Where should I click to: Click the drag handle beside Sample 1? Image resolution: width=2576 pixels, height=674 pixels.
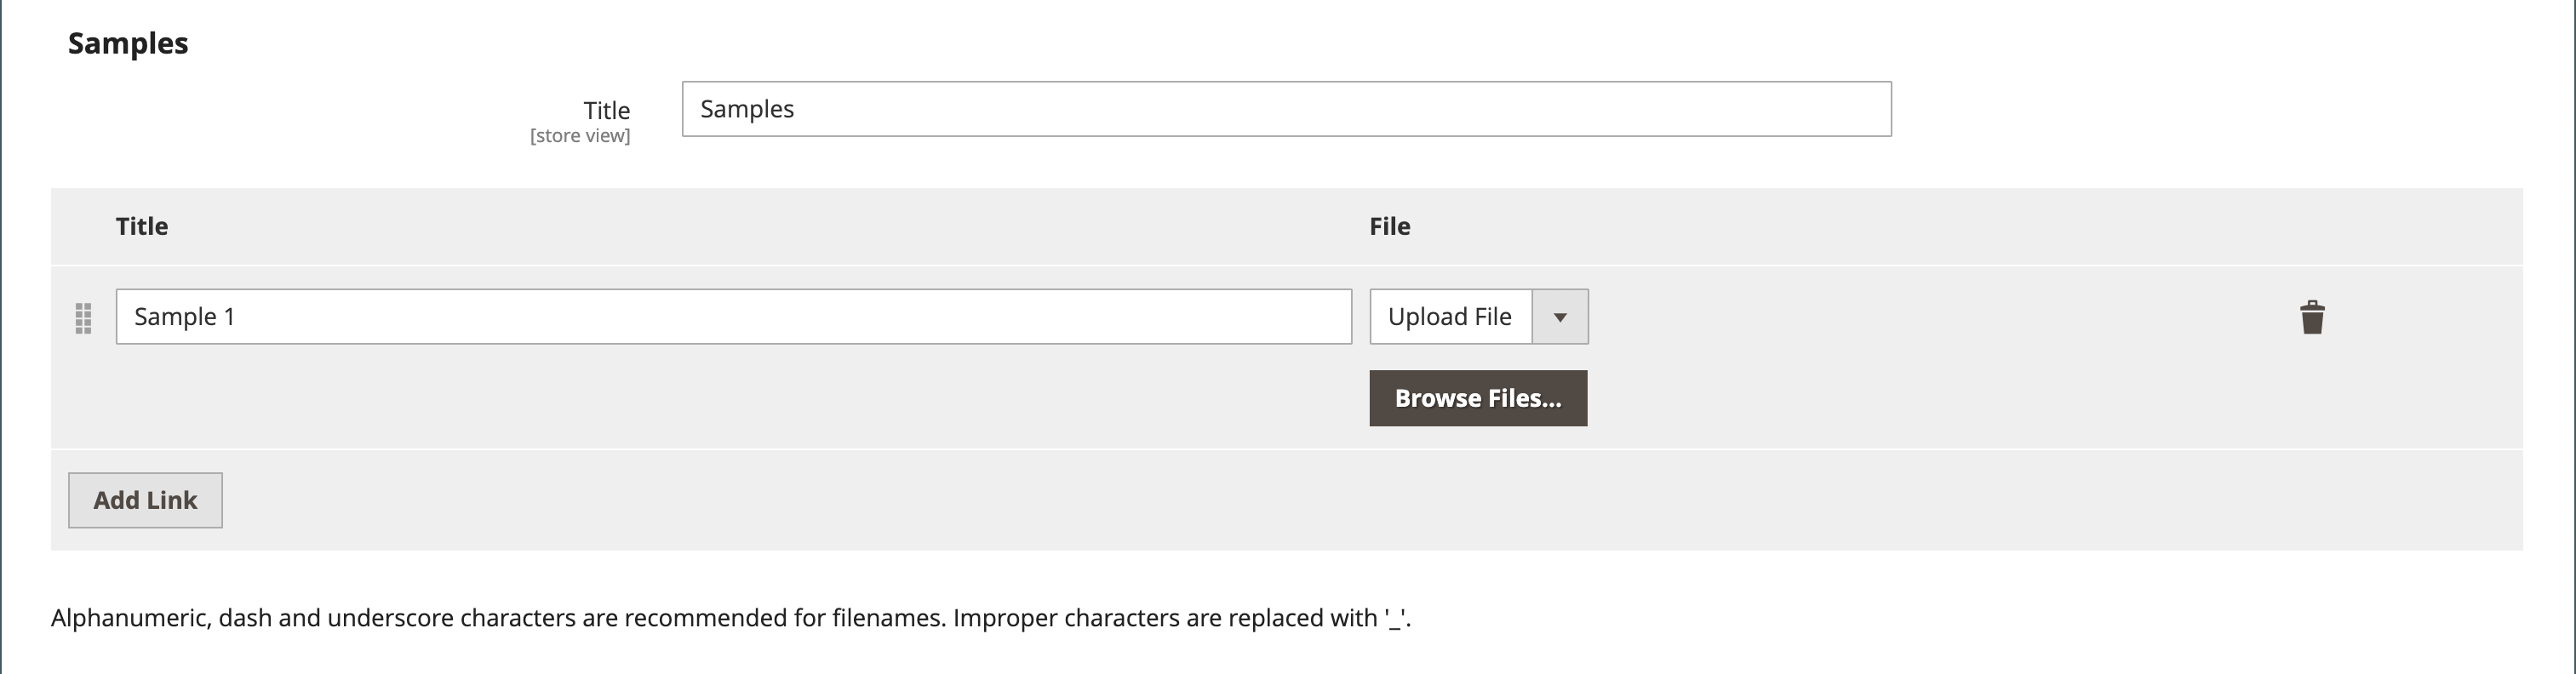[x=84, y=318]
